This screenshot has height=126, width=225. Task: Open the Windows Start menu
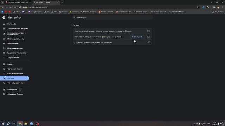point(3,124)
